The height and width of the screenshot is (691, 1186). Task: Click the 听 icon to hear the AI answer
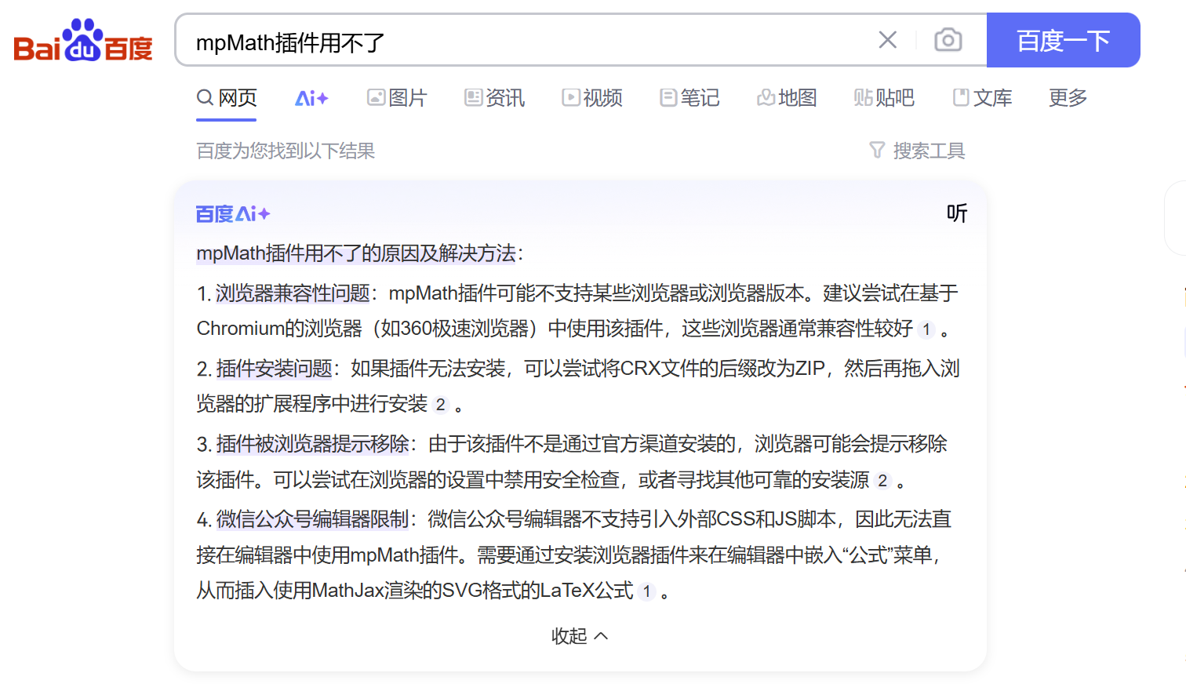pos(957,213)
